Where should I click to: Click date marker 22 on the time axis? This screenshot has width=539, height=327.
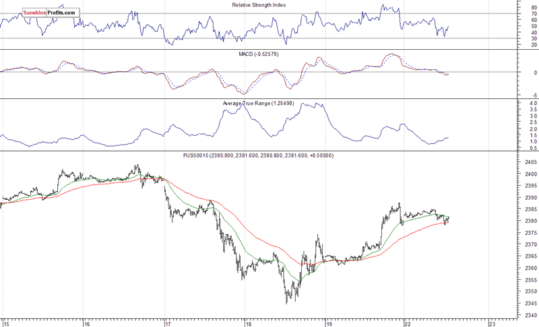pyautogui.click(x=409, y=322)
